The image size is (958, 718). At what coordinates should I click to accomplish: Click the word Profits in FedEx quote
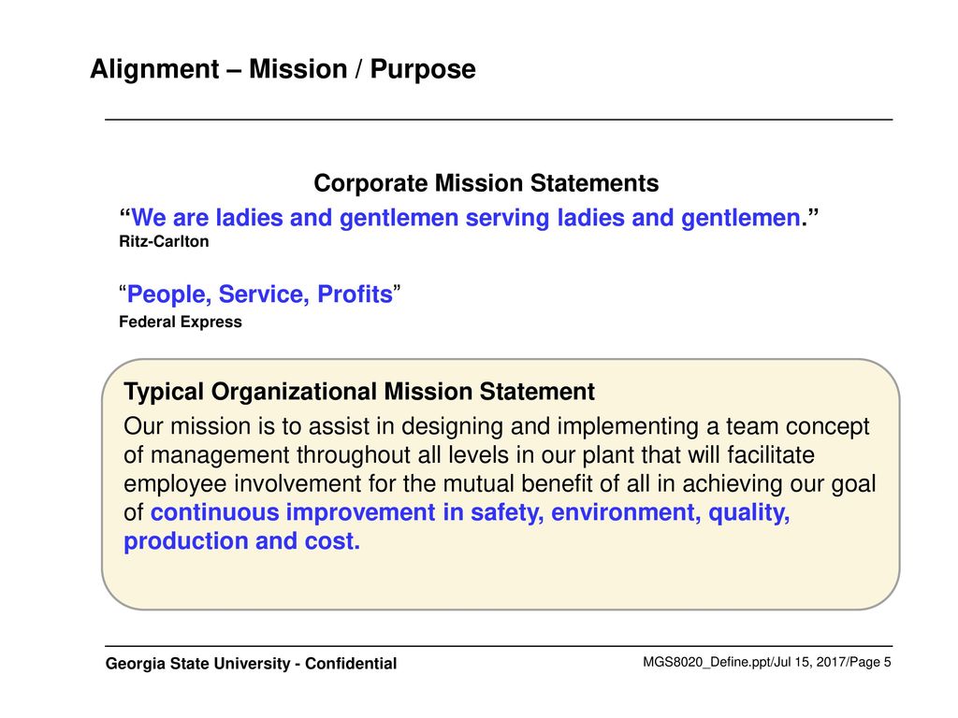point(355,294)
